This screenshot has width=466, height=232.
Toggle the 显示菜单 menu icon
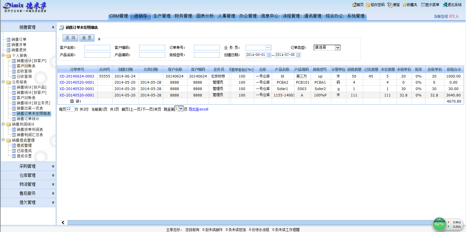[x=423, y=5]
